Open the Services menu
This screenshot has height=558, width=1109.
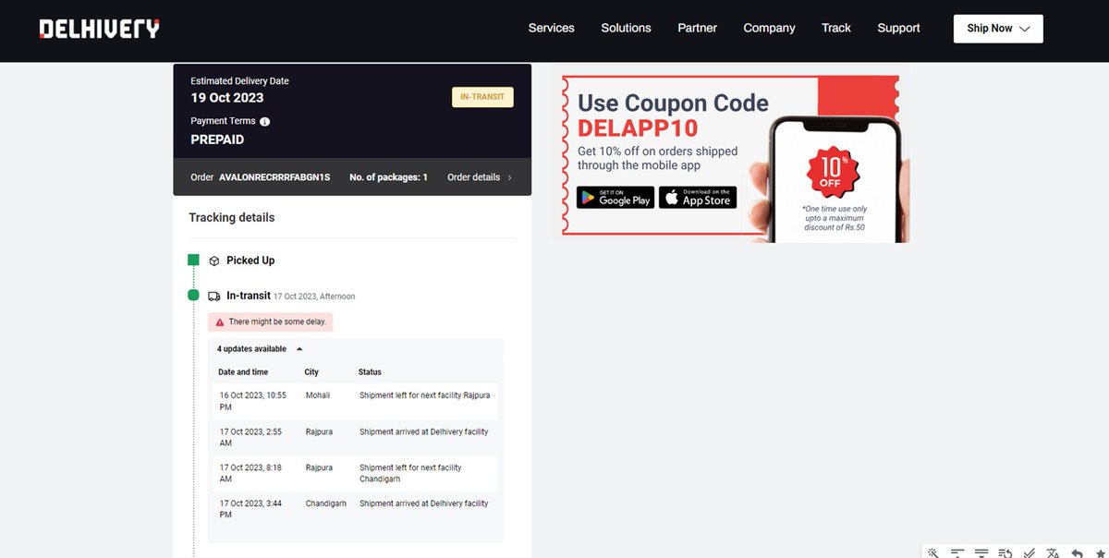[x=552, y=28]
